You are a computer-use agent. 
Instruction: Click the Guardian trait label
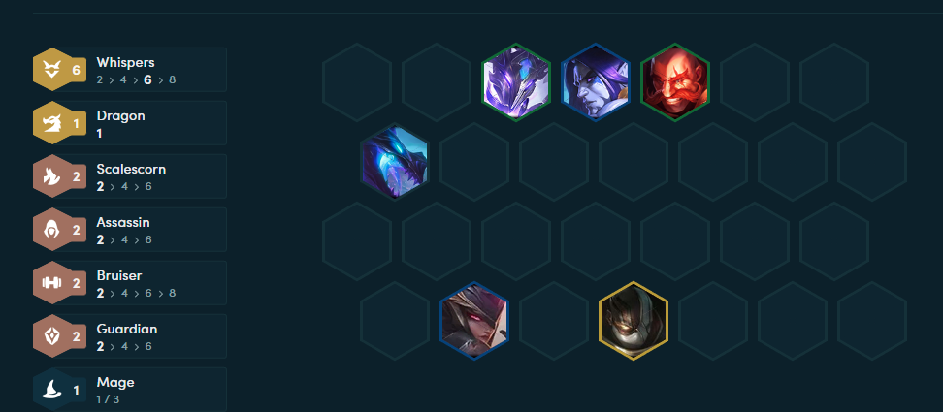(x=127, y=330)
